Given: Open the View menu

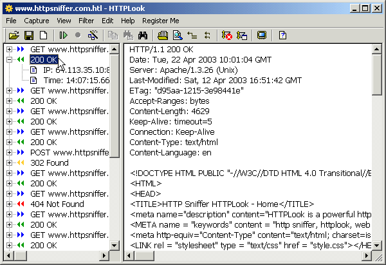Looking at the screenshot, I should 64,21.
